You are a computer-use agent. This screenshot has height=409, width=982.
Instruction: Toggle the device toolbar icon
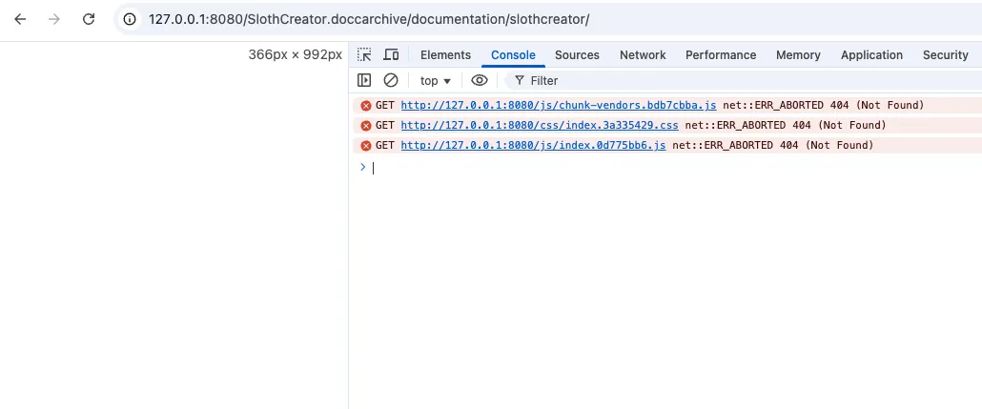[x=391, y=55]
